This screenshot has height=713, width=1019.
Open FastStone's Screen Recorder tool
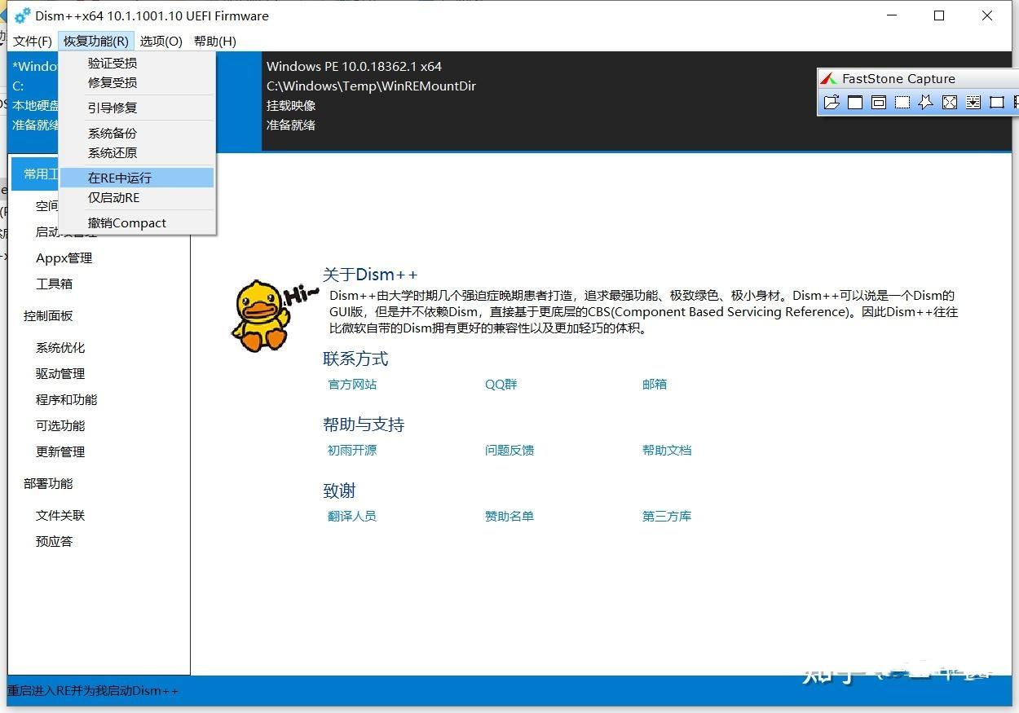coord(1016,103)
